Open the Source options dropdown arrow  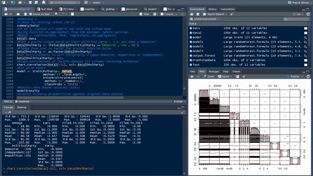[177, 14]
